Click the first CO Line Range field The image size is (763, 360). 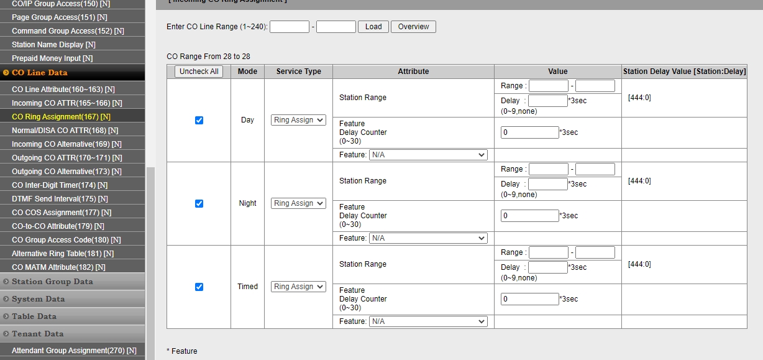pos(289,27)
